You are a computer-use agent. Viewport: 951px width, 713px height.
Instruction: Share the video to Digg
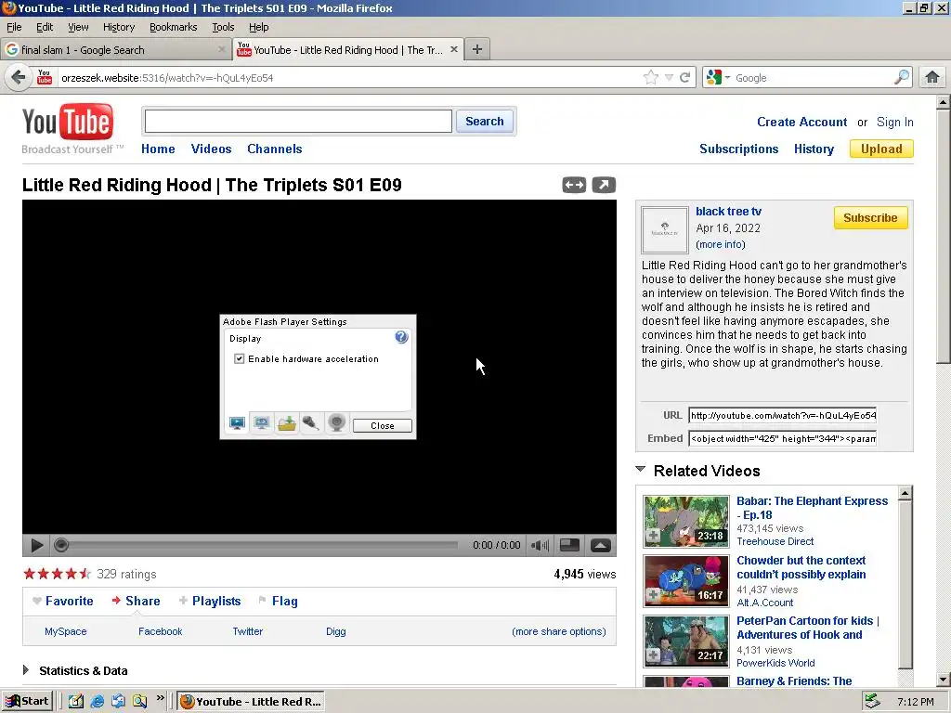coord(335,631)
